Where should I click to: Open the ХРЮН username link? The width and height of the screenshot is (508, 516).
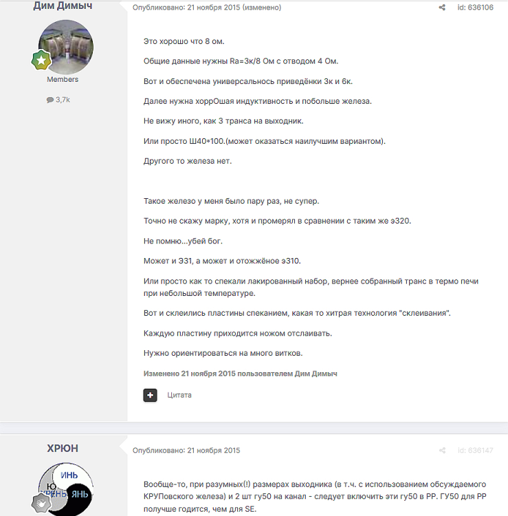click(63, 448)
